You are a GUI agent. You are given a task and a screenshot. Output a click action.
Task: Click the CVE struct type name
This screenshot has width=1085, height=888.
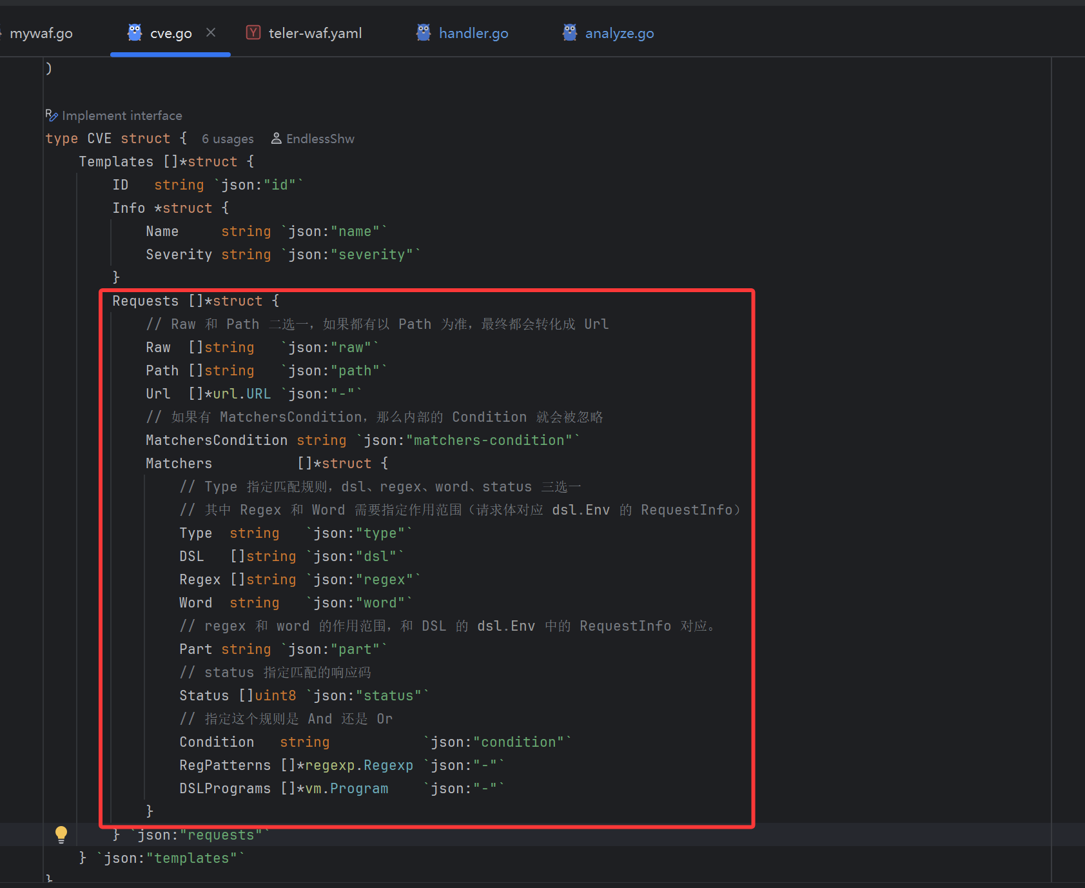pos(99,139)
